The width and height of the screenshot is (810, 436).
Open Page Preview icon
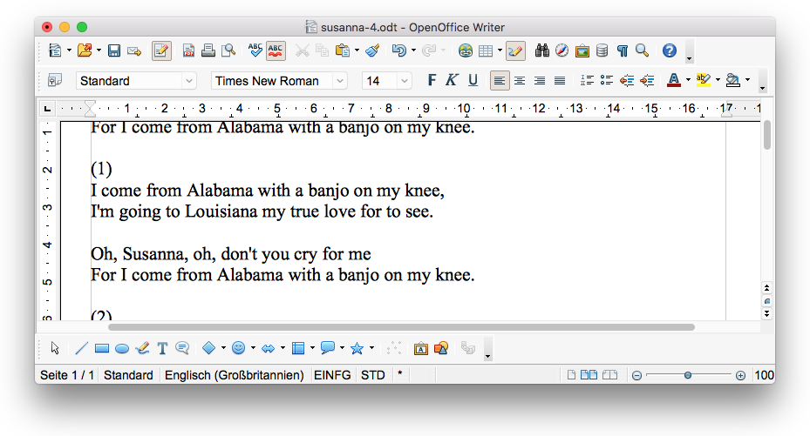click(228, 50)
